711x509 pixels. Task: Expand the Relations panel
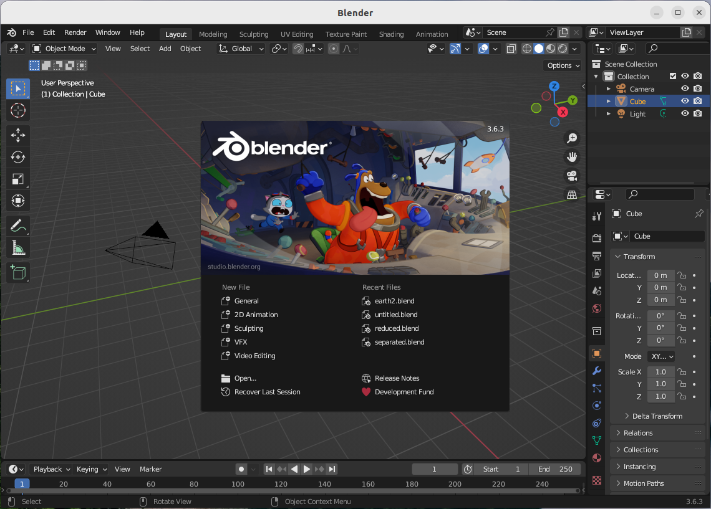(658, 433)
